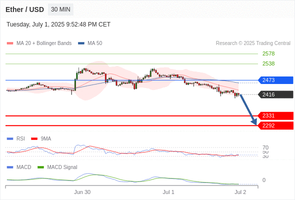Click the MA 50 blue legend swatch
Viewport: 295px width, 200px height.
[81, 43]
